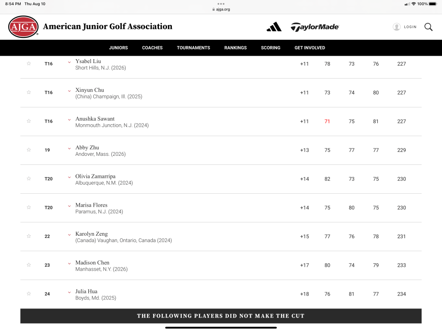Expand Anushka Sawant's row details
Image resolution: width=442 pixels, height=331 pixels.
(69, 120)
